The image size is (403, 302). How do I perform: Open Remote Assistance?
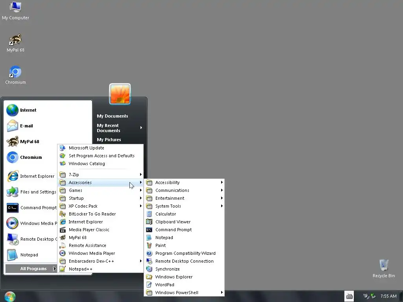100,245
